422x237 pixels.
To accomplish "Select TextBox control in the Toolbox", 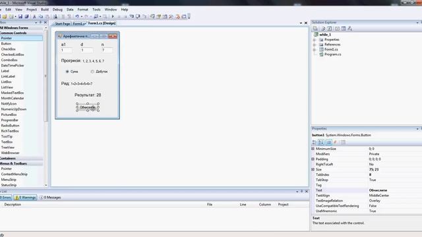I will [x=7, y=142].
